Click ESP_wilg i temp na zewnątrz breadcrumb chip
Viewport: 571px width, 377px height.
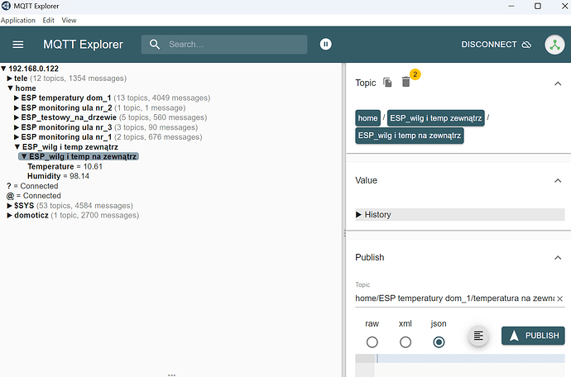click(x=410, y=136)
